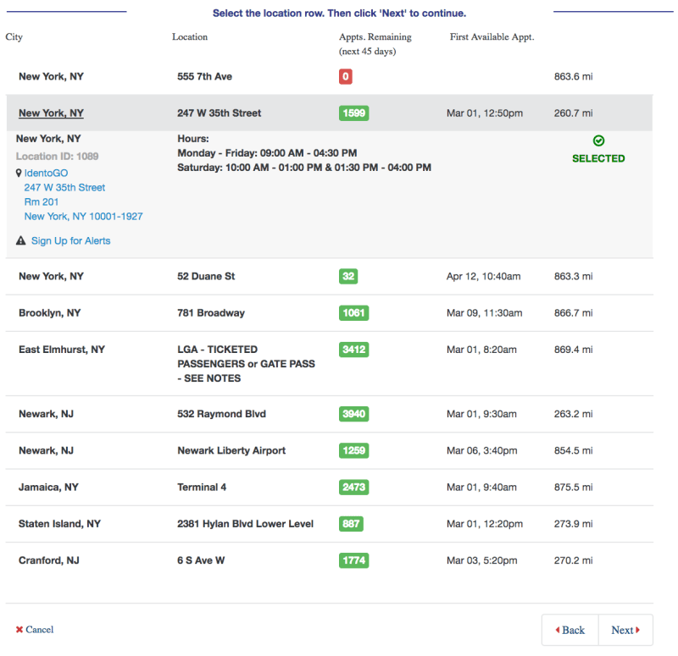Screen dimensions: 678x656
Task: Select the 555 7th Ave location row
Action: pos(329,76)
